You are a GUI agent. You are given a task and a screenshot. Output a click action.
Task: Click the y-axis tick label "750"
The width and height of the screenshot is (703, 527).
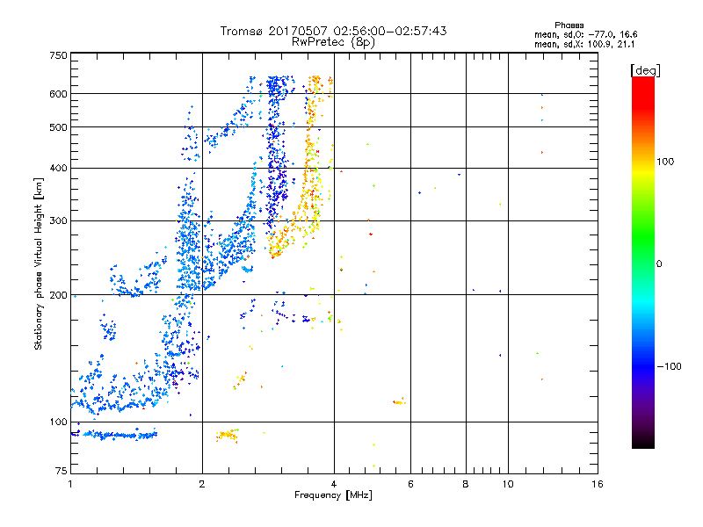pos(58,55)
